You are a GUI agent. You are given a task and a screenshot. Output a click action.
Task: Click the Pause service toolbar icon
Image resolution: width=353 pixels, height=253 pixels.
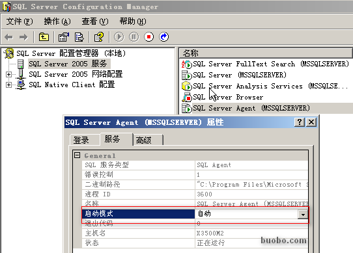[x=134, y=37]
